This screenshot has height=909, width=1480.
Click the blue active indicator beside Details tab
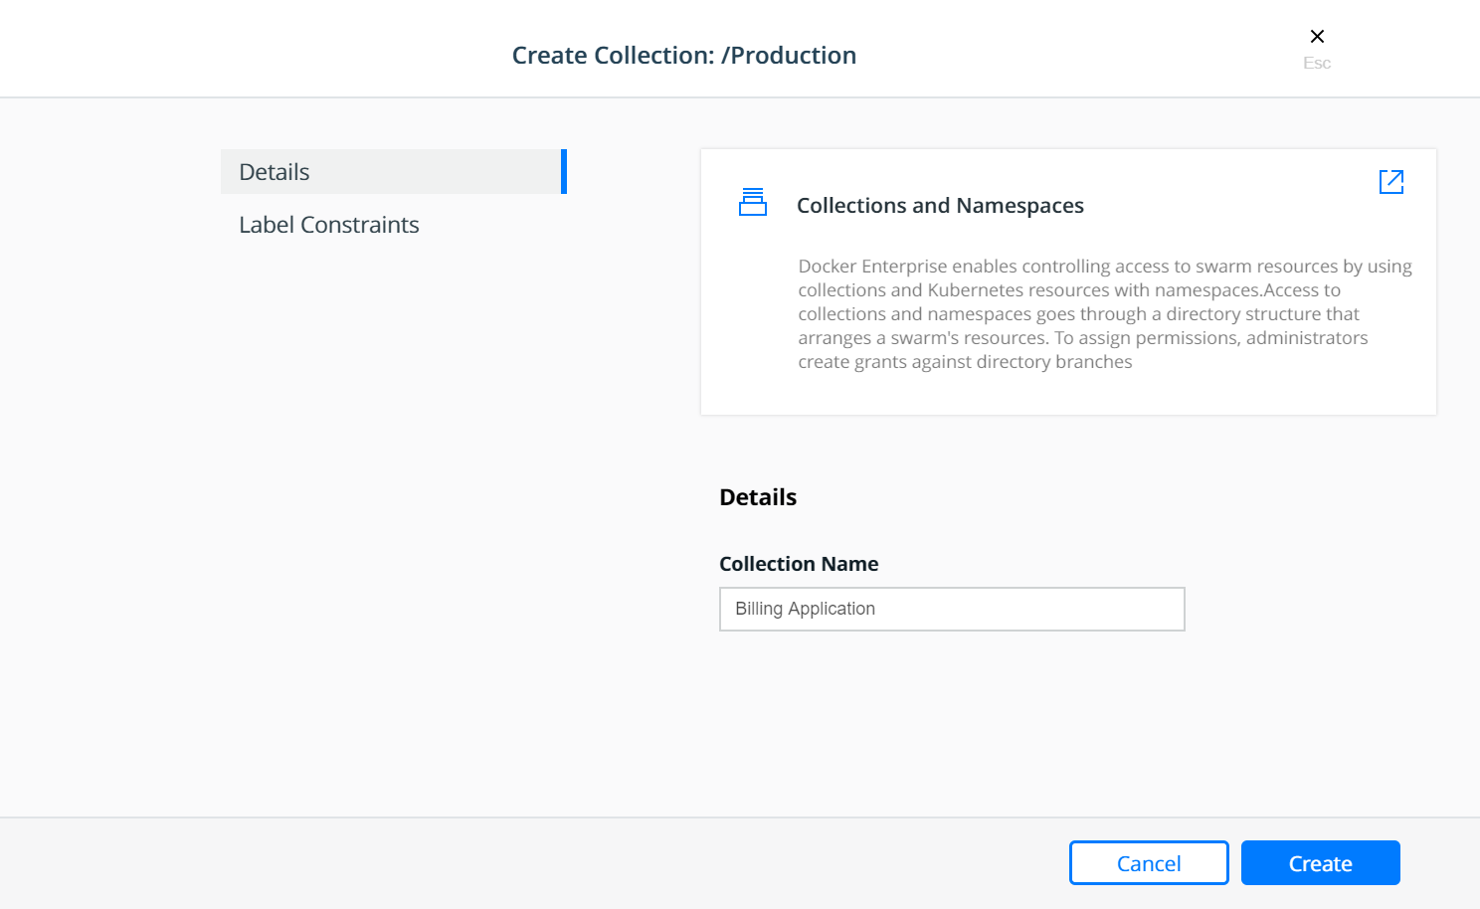click(x=564, y=172)
